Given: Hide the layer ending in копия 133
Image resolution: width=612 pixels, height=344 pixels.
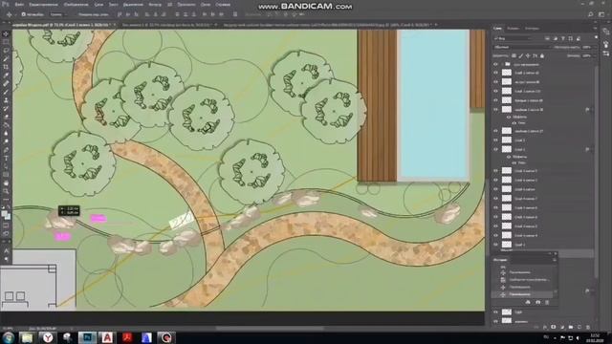Looking at the screenshot, I should [495, 92].
